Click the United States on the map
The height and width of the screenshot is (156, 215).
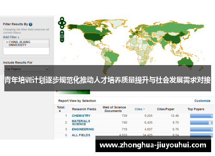pyautogui.click(x=93, y=37)
